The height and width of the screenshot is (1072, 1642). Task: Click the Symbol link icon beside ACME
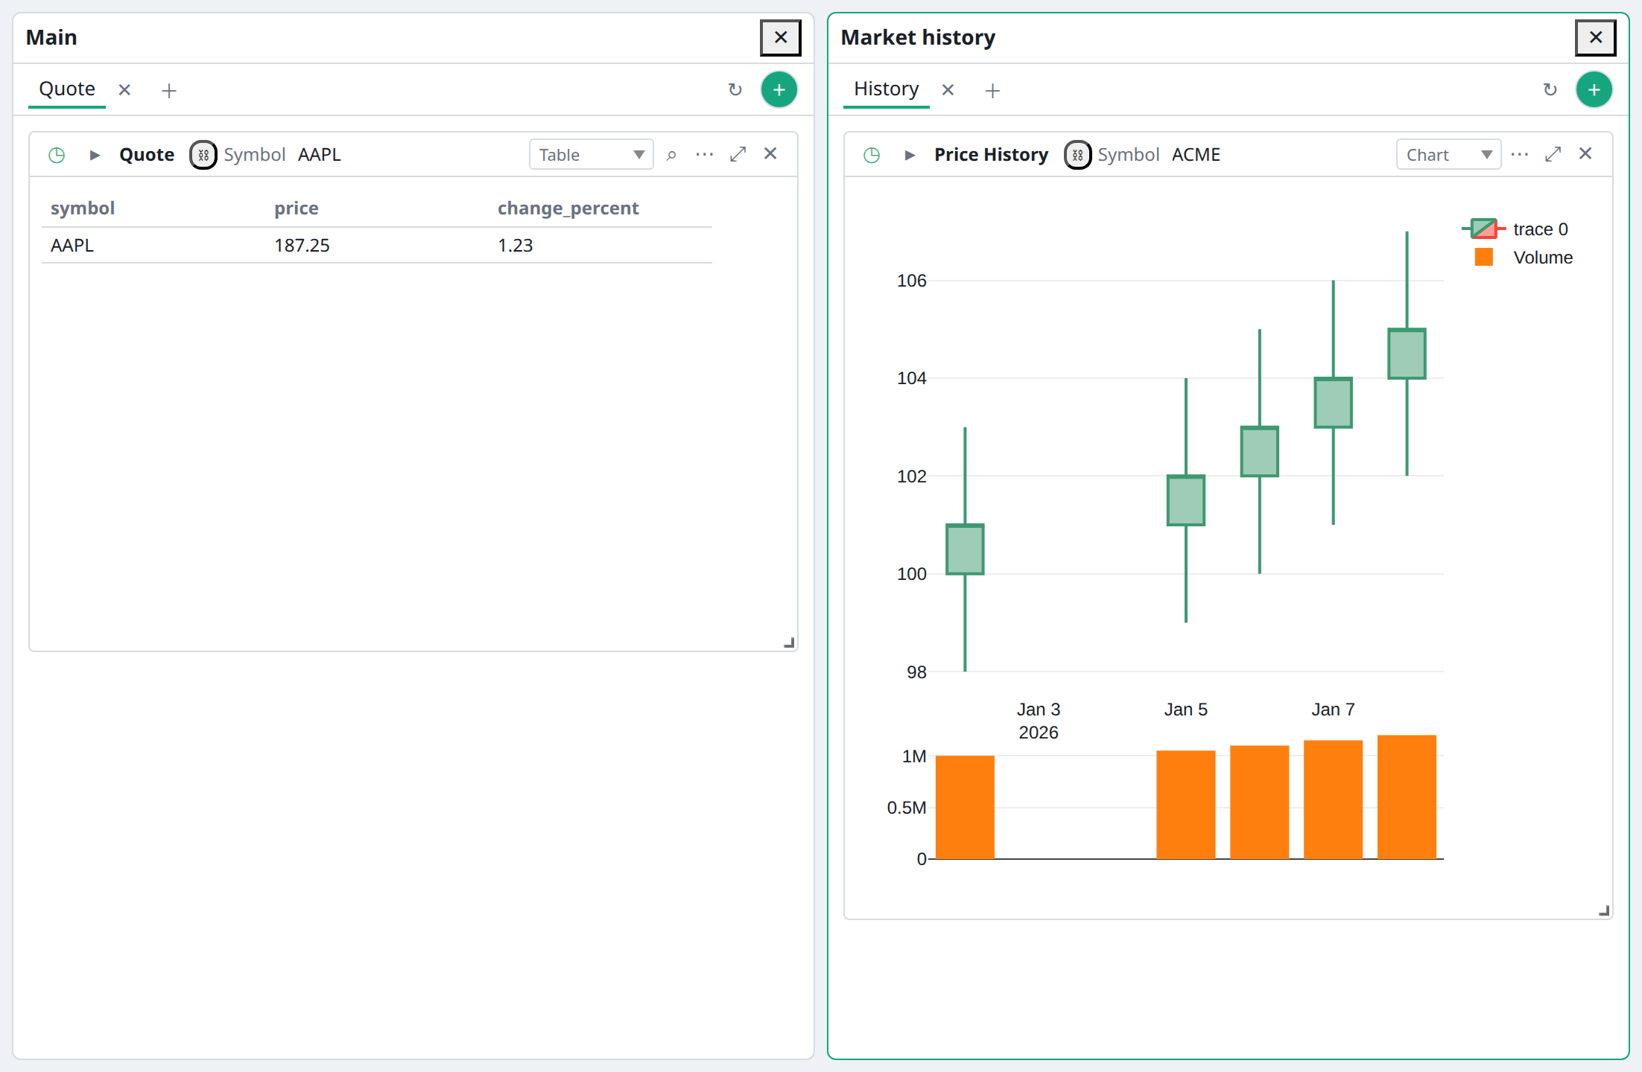pyautogui.click(x=1077, y=155)
